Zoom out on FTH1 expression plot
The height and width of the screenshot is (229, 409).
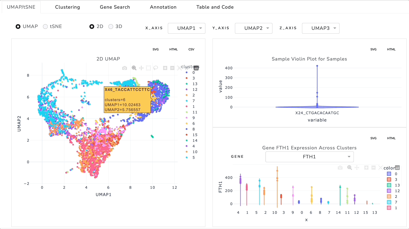(374, 168)
